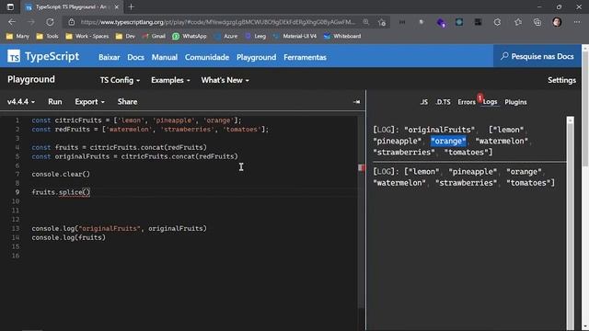
Task: Add page to favorites star icon
Action: tap(382, 22)
